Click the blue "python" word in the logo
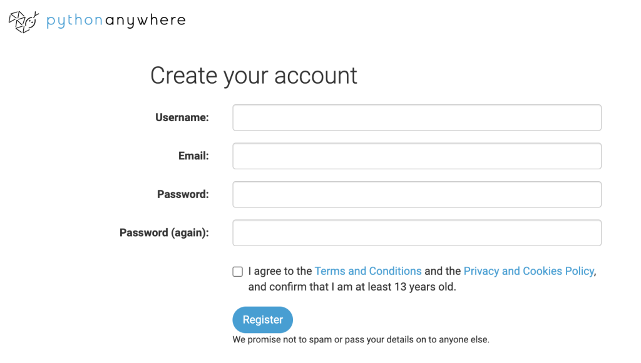 coord(75,21)
